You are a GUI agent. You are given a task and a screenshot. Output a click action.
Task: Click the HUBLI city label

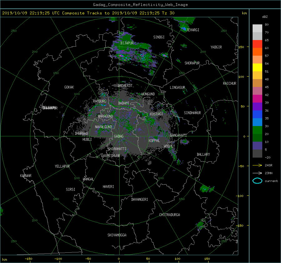pyautogui.click(x=87, y=139)
